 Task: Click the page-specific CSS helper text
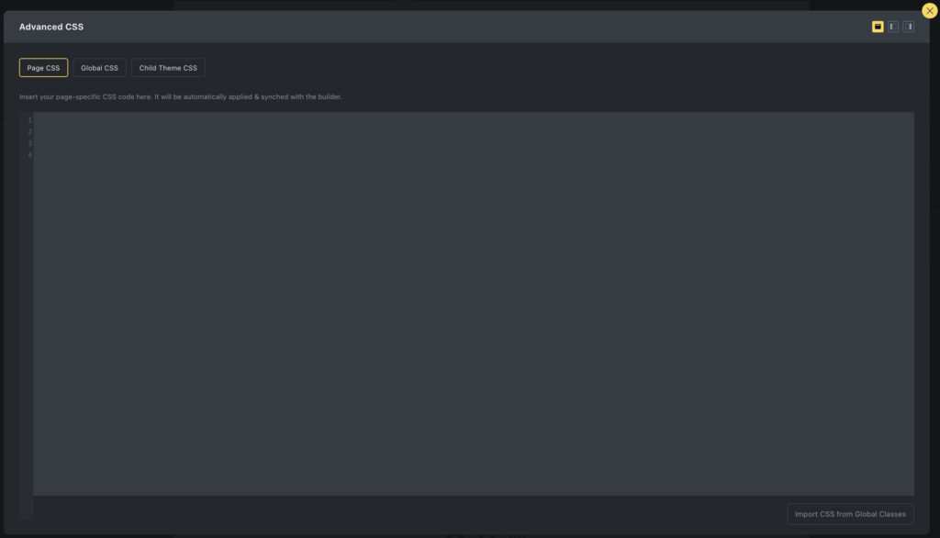[x=180, y=95]
